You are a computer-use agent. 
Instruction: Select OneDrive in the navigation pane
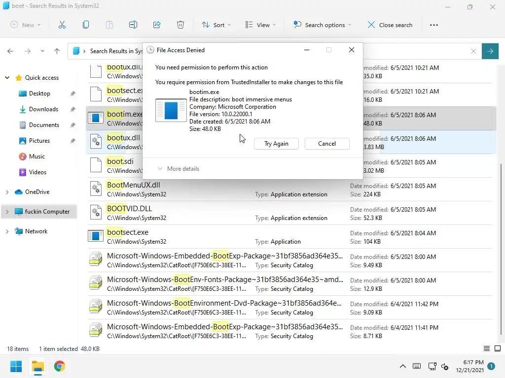37,192
